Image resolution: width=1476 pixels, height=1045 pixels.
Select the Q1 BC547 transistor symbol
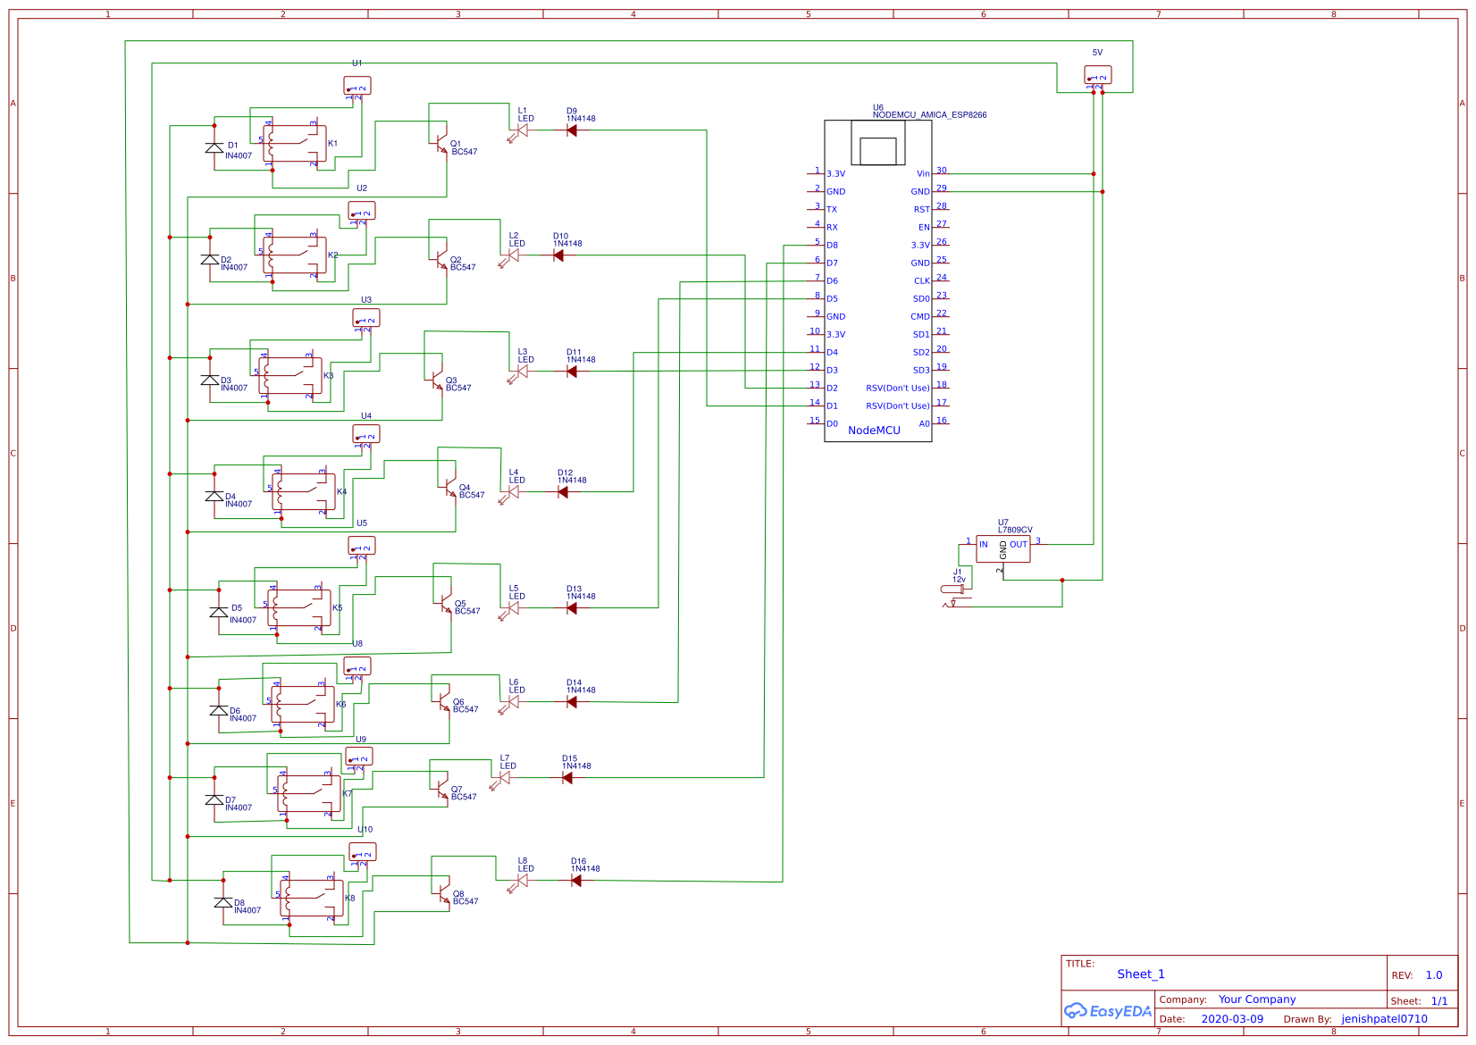point(440,143)
